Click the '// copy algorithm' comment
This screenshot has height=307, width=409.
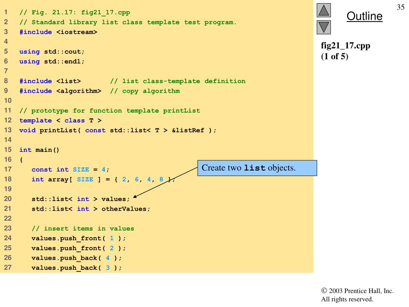145,91
